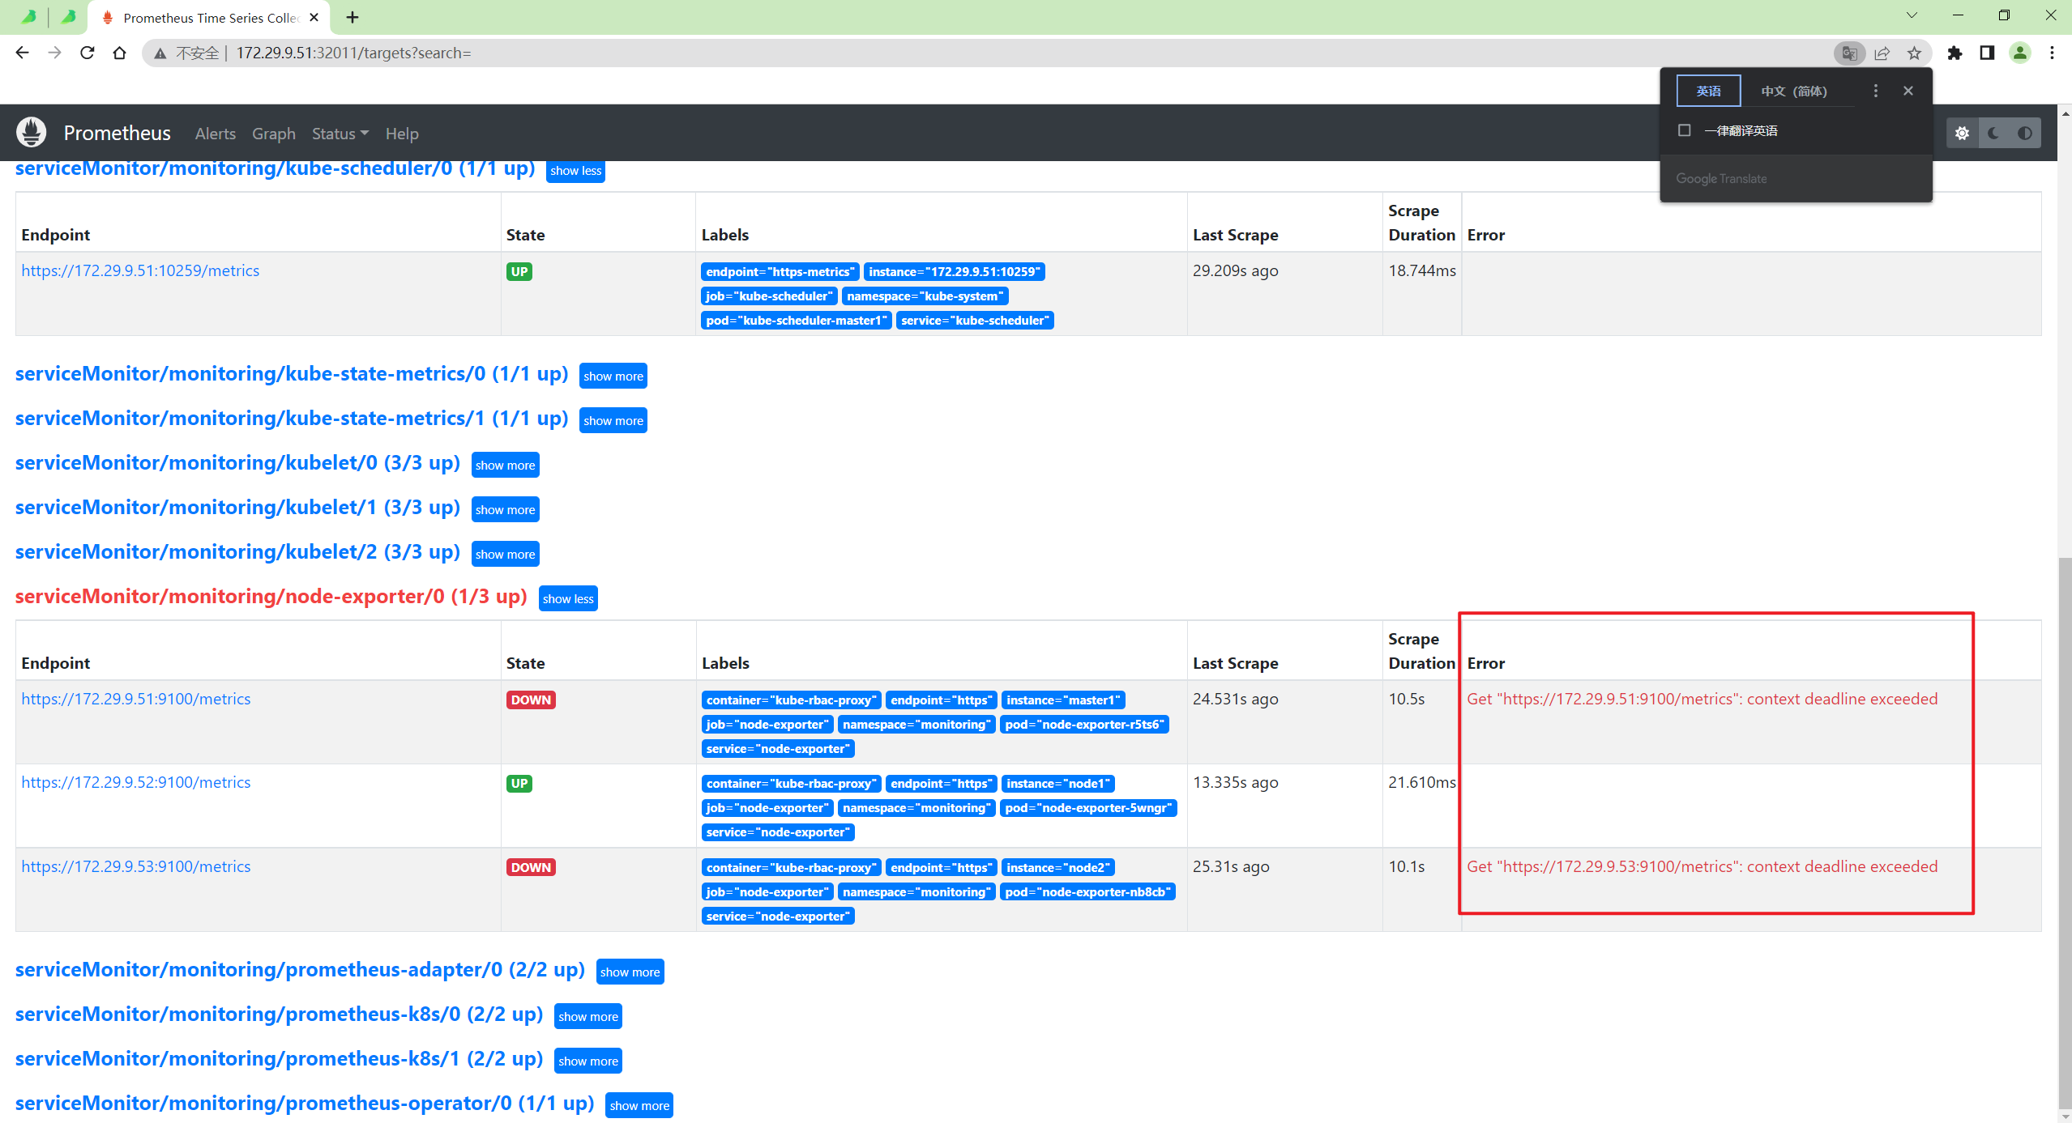The image size is (2072, 1123).
Task: Open the Alerts page
Action: point(215,134)
